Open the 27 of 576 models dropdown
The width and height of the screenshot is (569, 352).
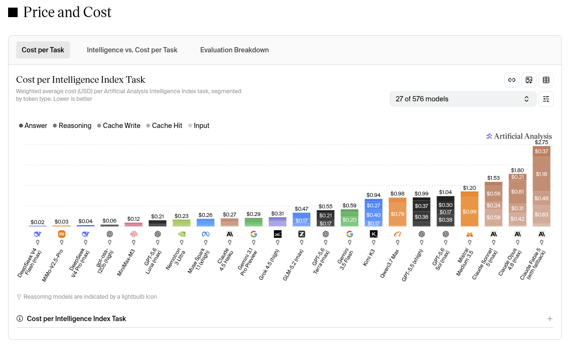pyautogui.click(x=463, y=99)
